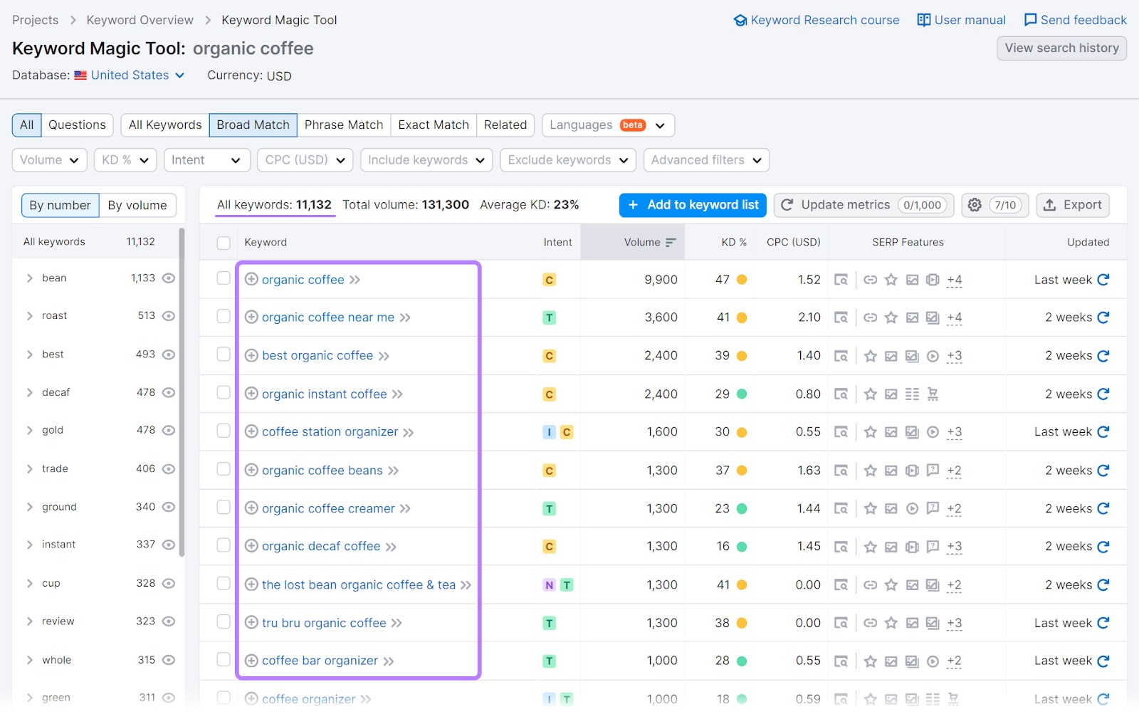Add organic decaf coffee via plus icon
The height and width of the screenshot is (724, 1139).
[x=251, y=546]
